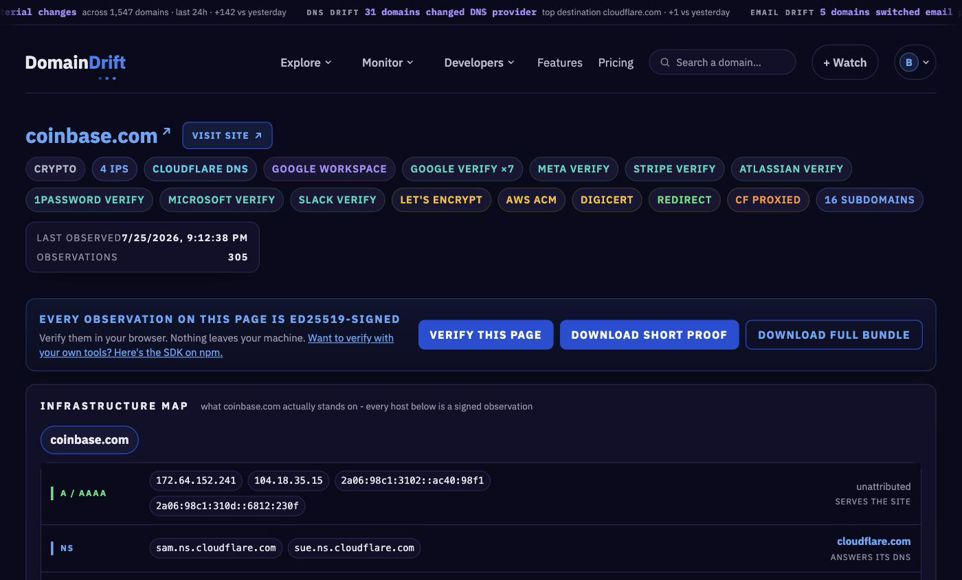Click DNS drift ticker item
Image resolution: width=962 pixels, height=580 pixels.
tap(518, 12)
